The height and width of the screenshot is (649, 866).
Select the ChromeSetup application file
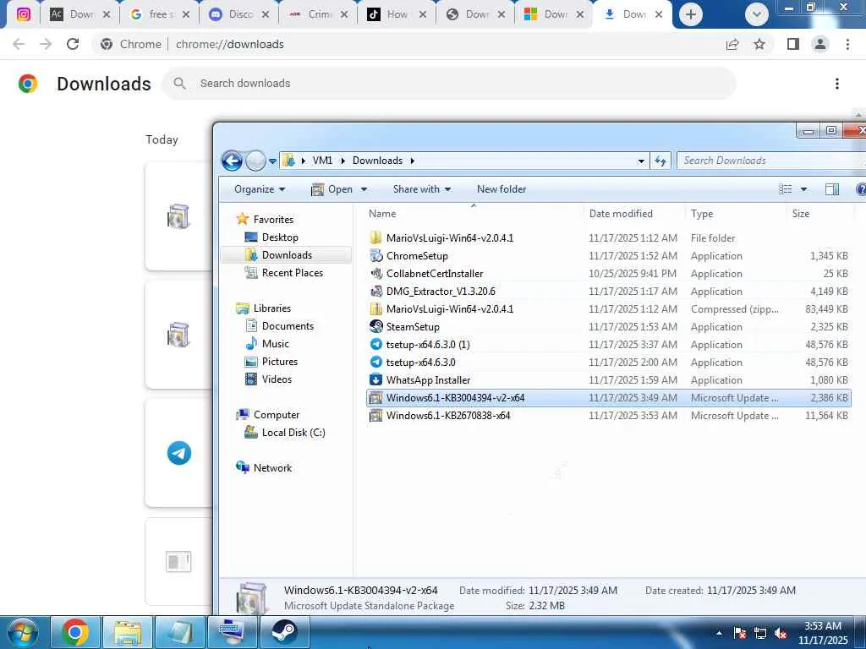(608, 256)
